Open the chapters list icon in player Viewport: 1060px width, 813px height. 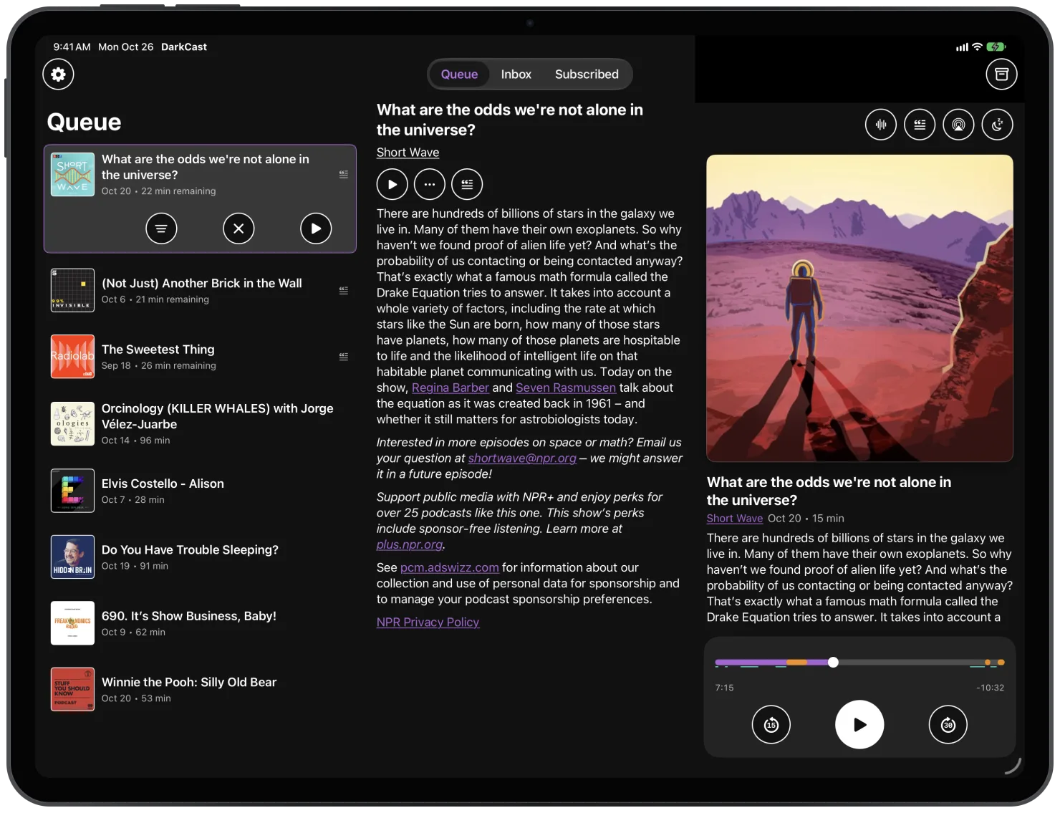tap(920, 125)
